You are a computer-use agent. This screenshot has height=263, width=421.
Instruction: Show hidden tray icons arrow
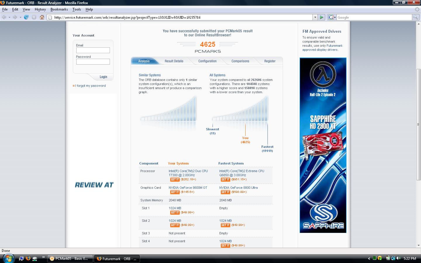369,258
